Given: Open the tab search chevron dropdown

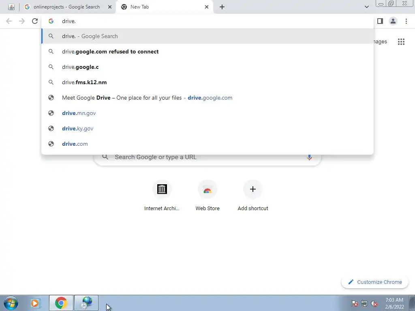Looking at the screenshot, I should [x=366, y=7].
